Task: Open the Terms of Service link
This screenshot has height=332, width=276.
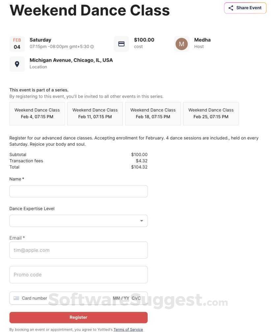Action: (x=128, y=329)
